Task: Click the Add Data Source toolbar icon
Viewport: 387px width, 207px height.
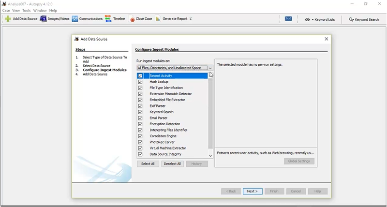Action: click(8, 19)
